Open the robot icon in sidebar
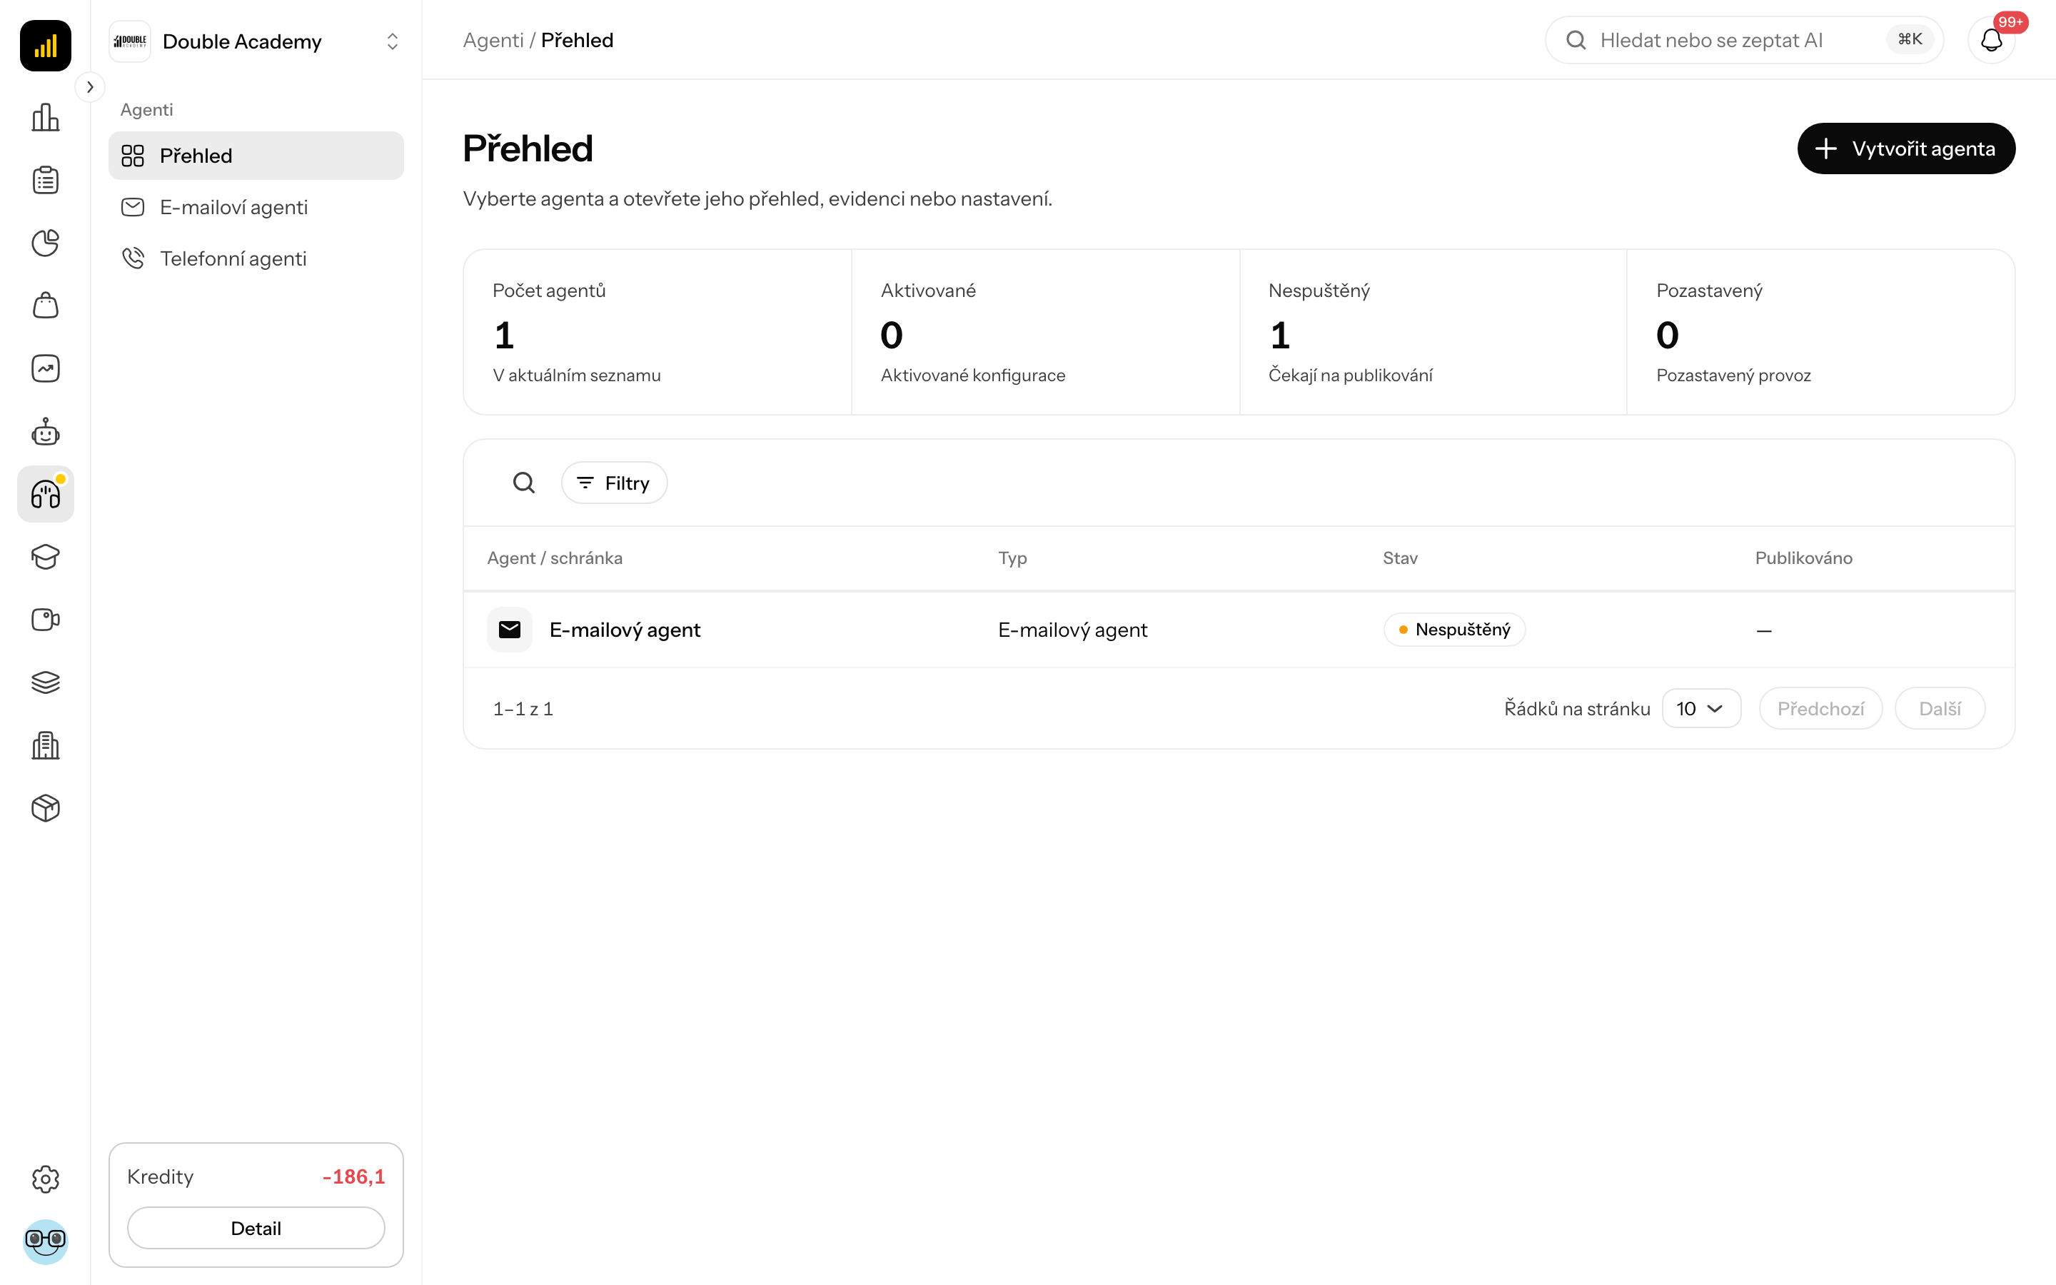The image size is (2056, 1285). click(45, 432)
